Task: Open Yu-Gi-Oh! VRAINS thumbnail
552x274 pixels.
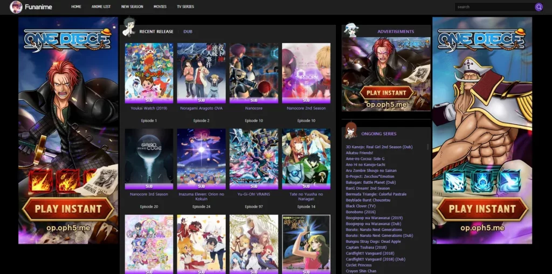Action: (x=254, y=159)
